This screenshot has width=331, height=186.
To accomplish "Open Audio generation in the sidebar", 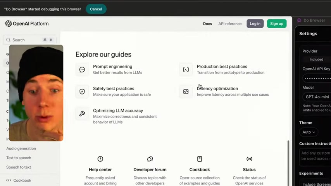I will point(21,148).
